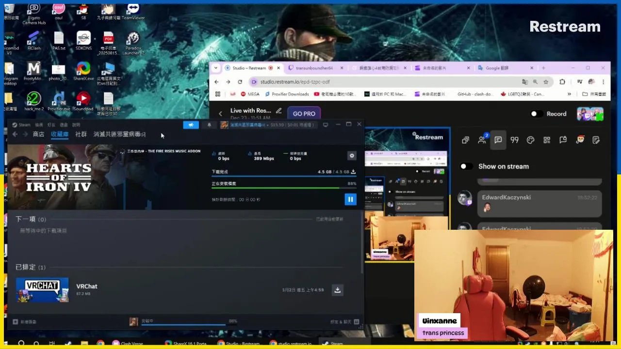
Task: Open the TeamViewer desktop icon
Action: pyautogui.click(x=133, y=12)
